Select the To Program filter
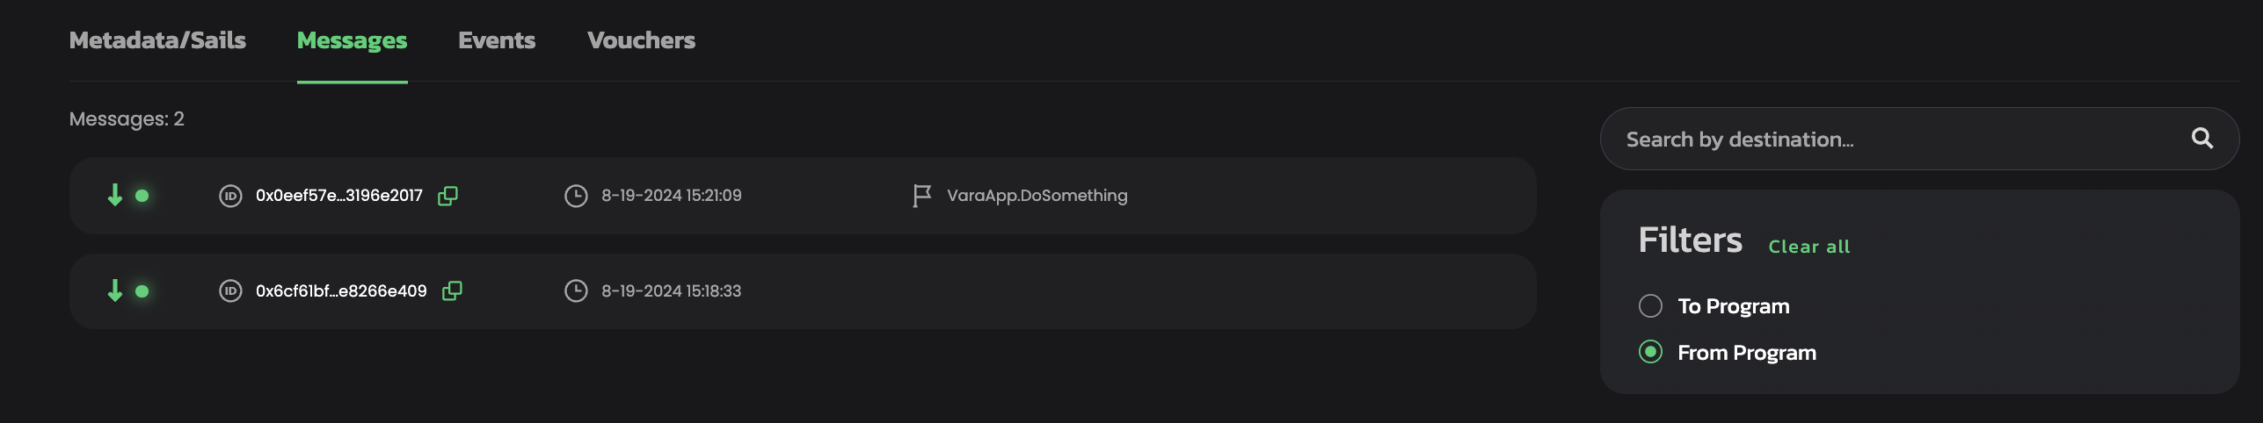The height and width of the screenshot is (423, 2263). [1650, 306]
